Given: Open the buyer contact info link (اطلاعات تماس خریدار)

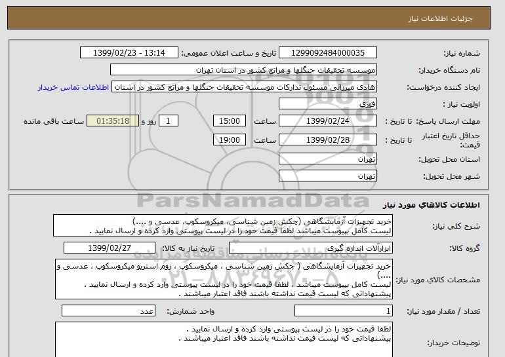Looking at the screenshot, I should (x=73, y=88).
